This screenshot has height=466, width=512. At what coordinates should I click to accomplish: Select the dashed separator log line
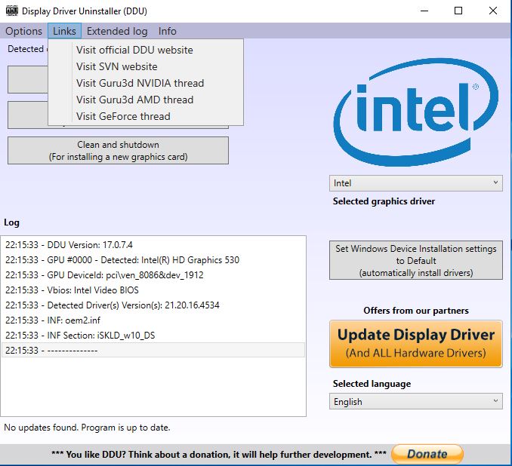tap(153, 350)
